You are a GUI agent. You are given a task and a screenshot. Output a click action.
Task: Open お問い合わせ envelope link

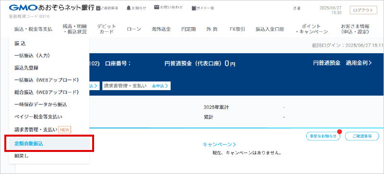click(168, 7)
